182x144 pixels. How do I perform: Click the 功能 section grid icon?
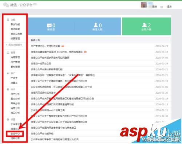click(x=8, y=20)
